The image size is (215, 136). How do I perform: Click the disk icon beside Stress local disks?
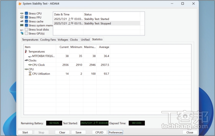[22, 30]
